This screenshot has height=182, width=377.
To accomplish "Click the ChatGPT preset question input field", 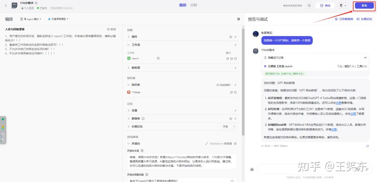I will [182, 180].
